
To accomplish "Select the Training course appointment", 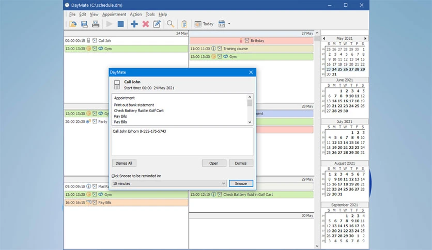I will pyautogui.click(x=251, y=49).
